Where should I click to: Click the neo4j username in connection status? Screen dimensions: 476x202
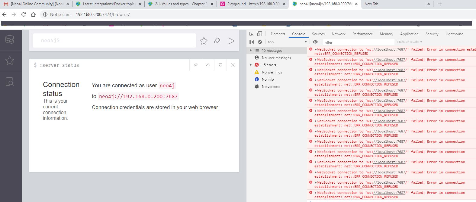(x=167, y=85)
